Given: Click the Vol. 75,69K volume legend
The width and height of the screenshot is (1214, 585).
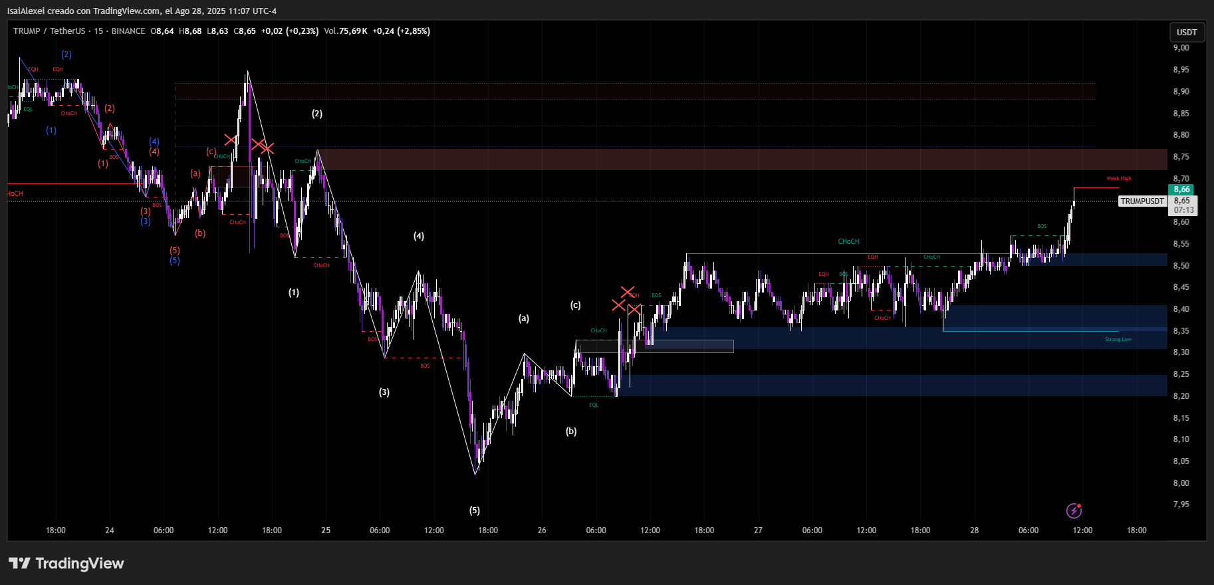Looking at the screenshot, I should click(x=346, y=31).
